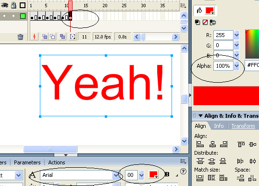Screen dimensions: 259x186
Task: Toggle the layer's green outline color square
Action: (23, 16)
